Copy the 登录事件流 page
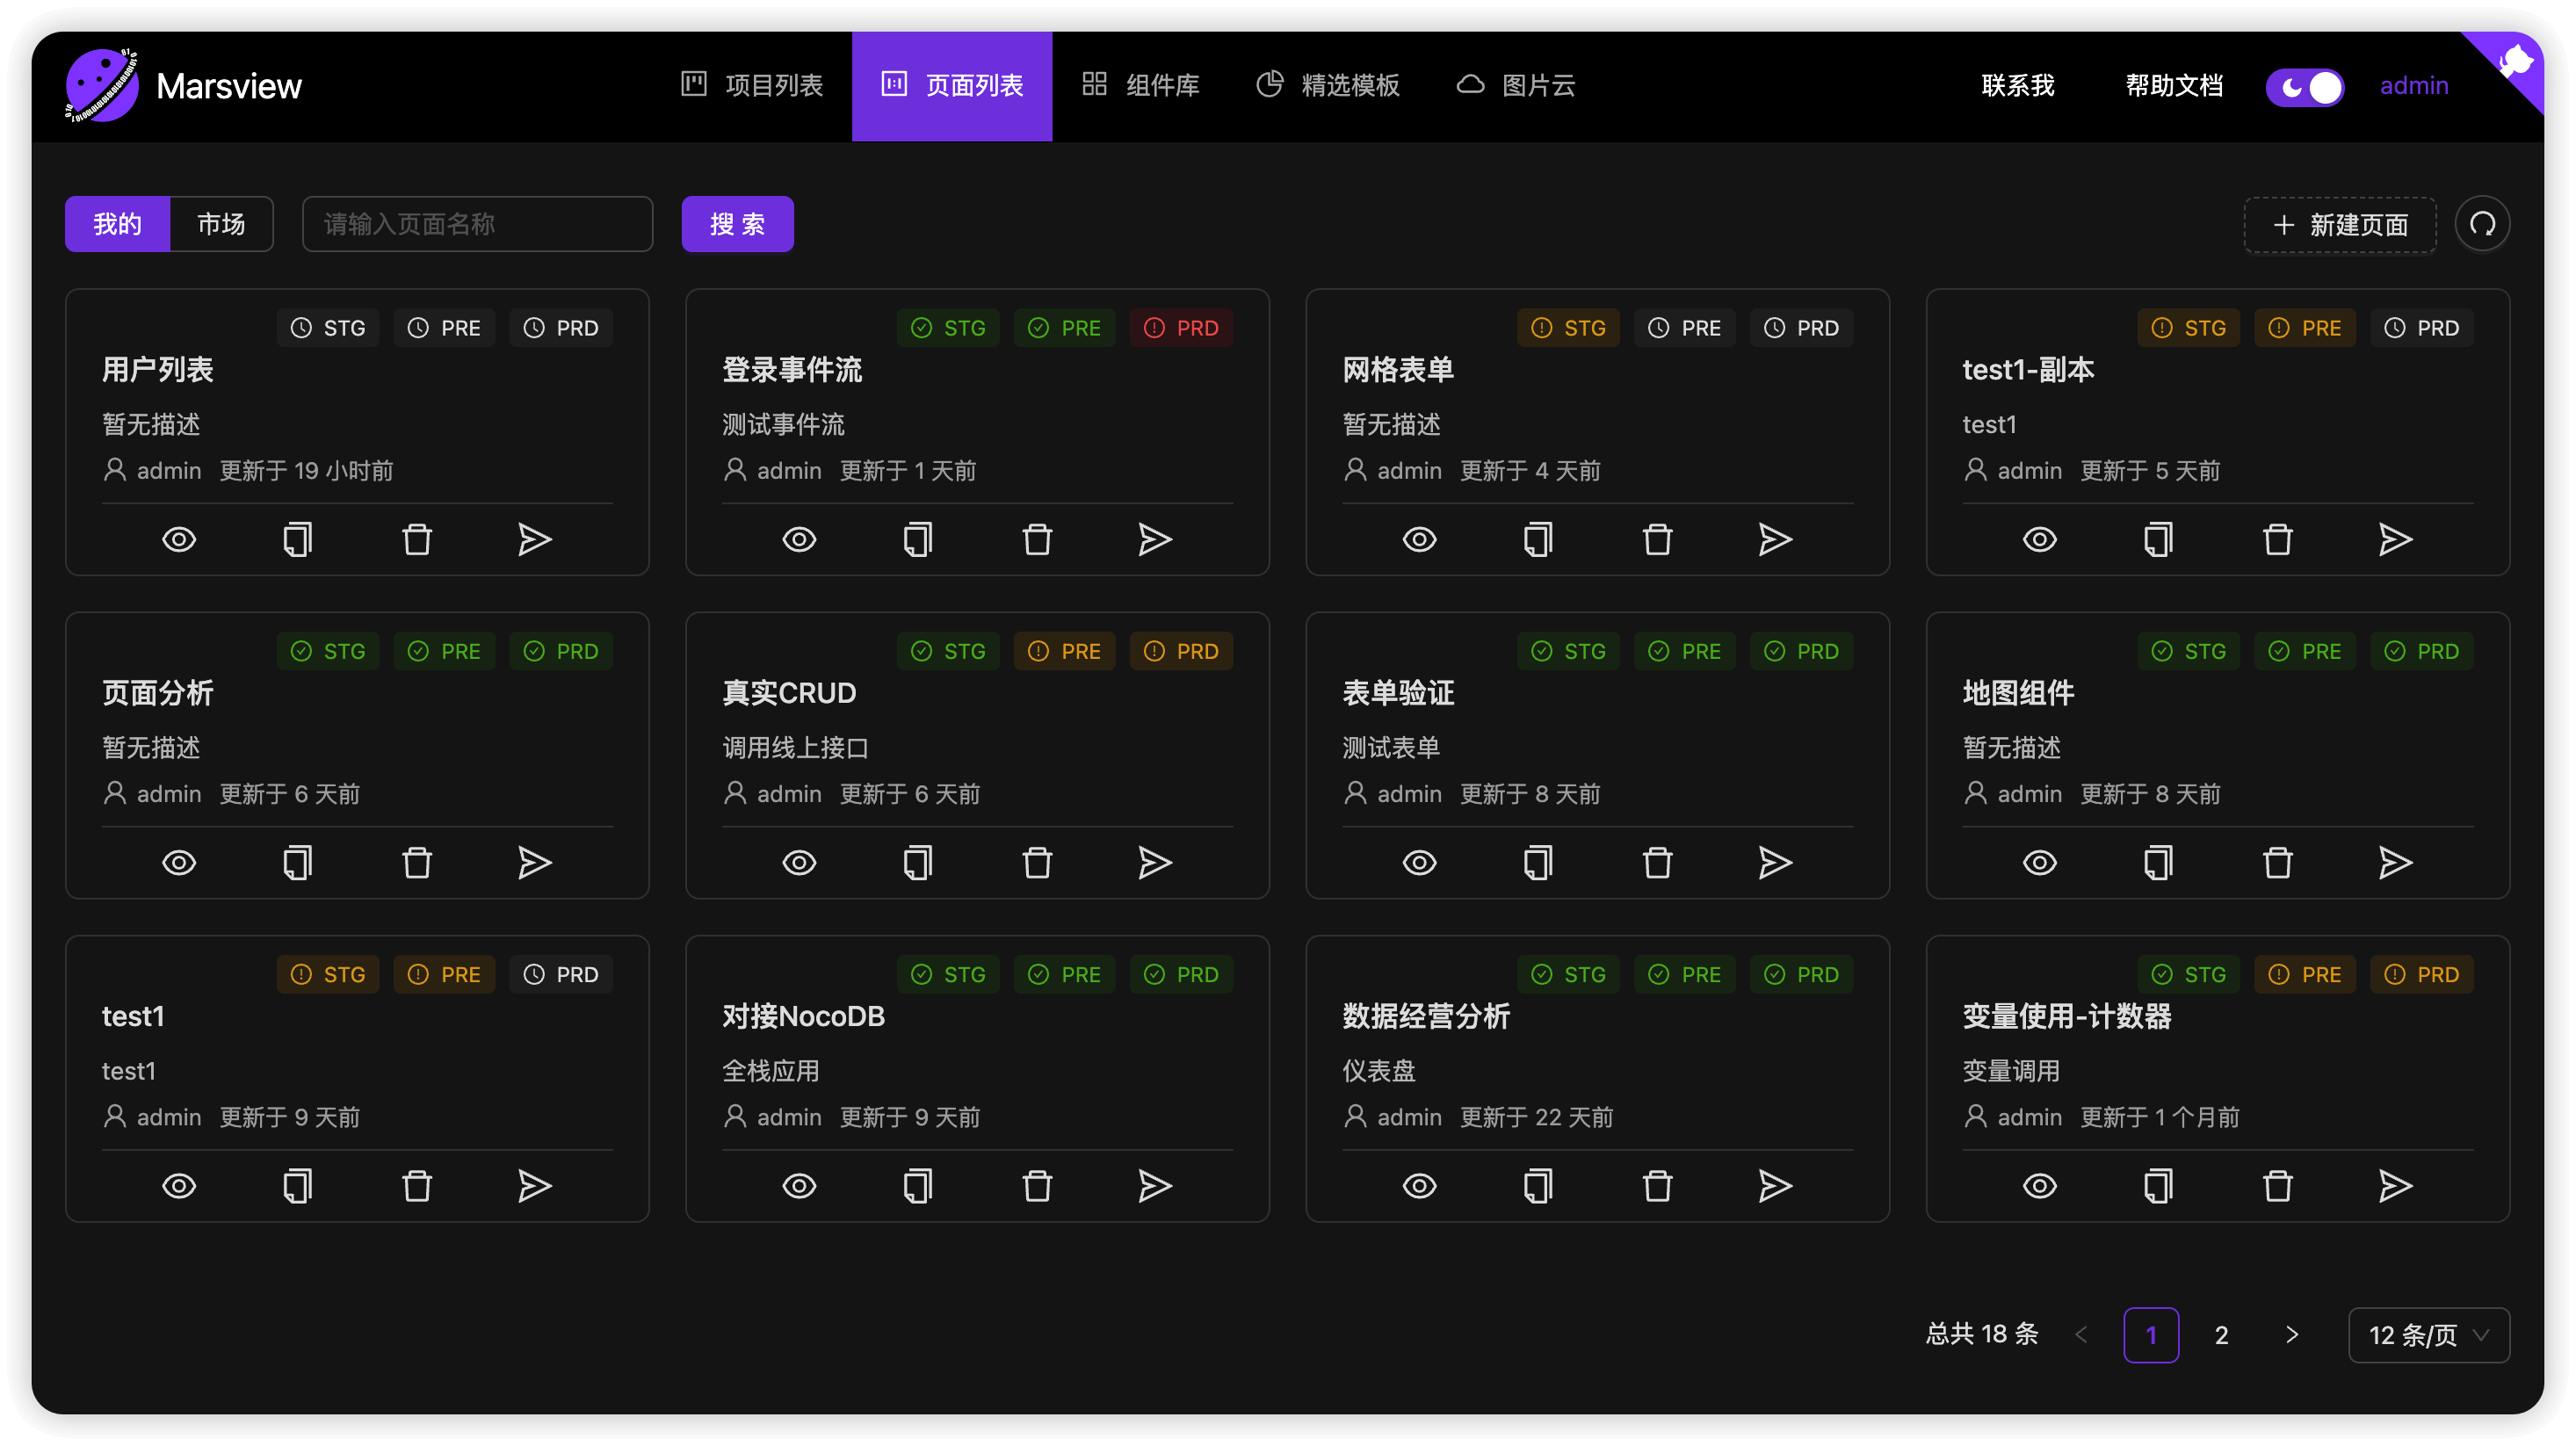Screen dimensions: 2576x1446 (x=917, y=540)
